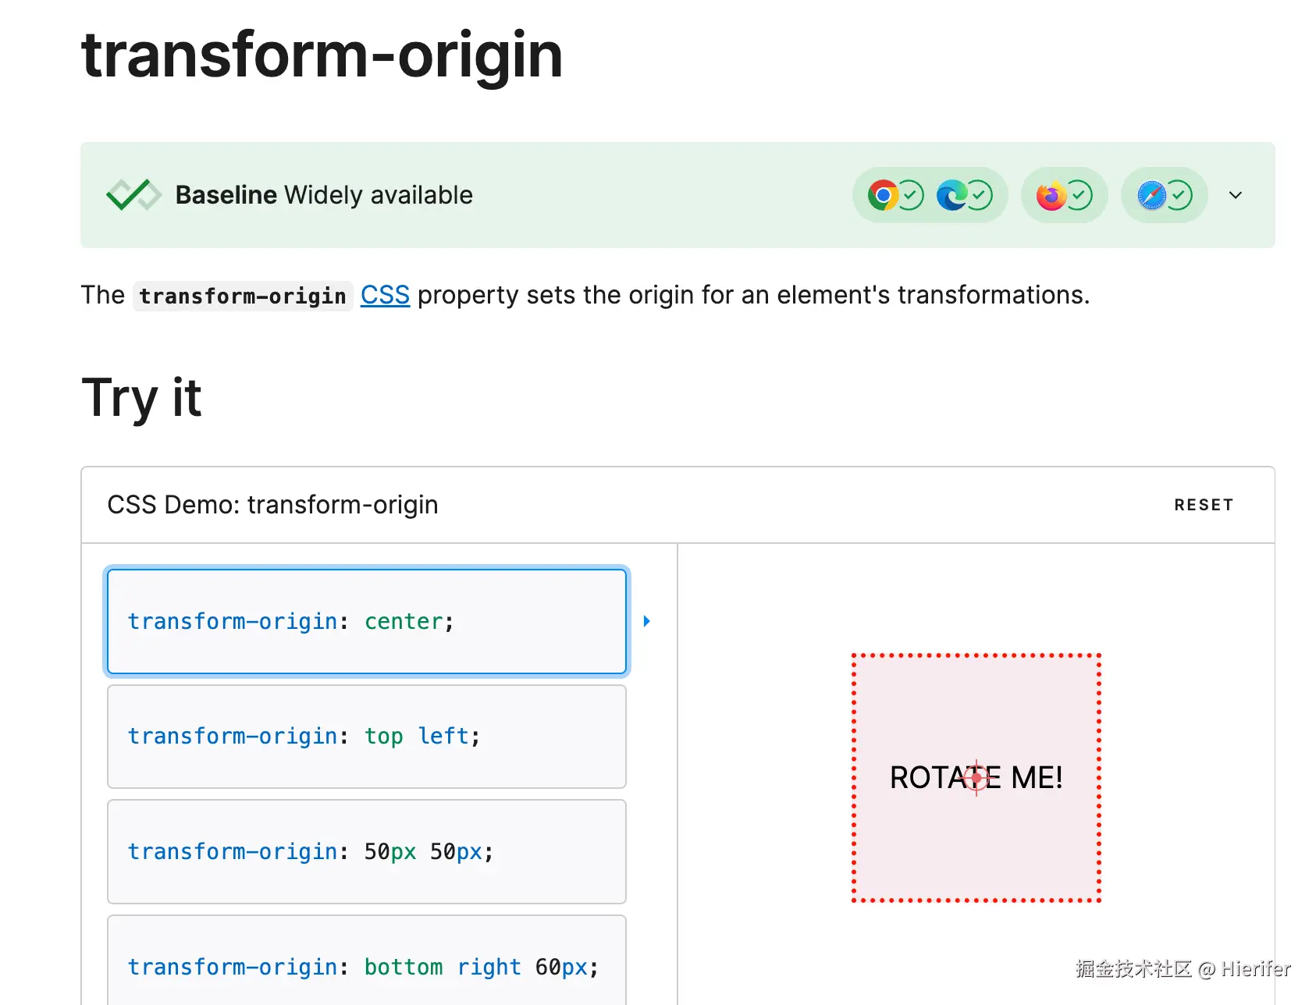Click the checkmark beside the Safari icon
Image resolution: width=1316 pixels, height=1005 pixels.
pyautogui.click(x=1179, y=195)
